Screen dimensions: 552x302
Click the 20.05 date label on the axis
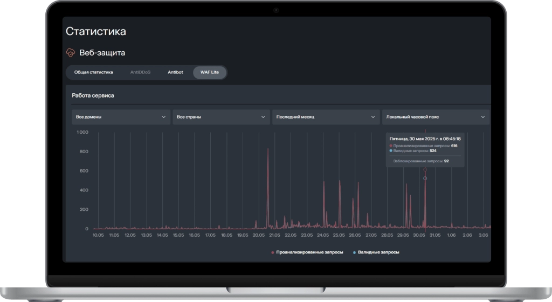pyautogui.click(x=259, y=235)
